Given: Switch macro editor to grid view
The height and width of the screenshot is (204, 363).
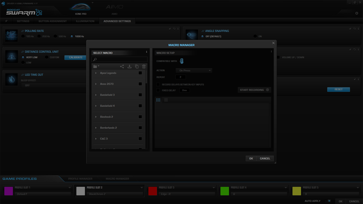Looking at the screenshot, I should click(x=166, y=100).
